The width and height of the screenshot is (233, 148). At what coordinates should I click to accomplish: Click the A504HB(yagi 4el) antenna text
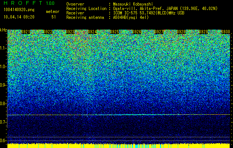pos(131,17)
